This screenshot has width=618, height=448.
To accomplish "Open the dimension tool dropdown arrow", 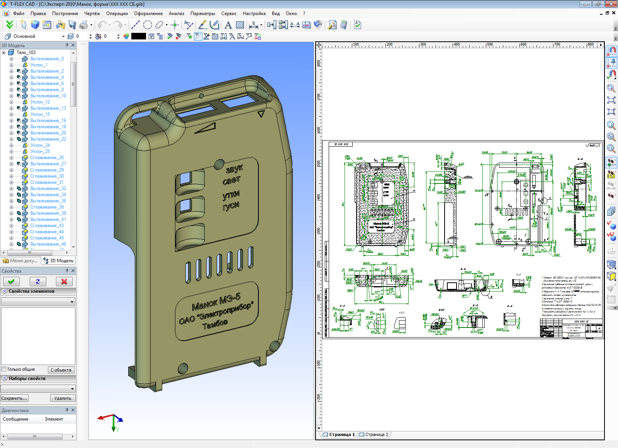I will click(261, 25).
